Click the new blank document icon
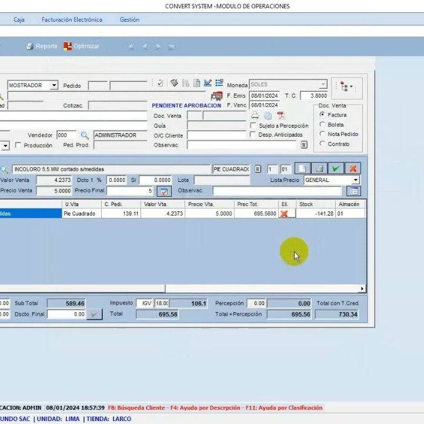424x424 pixels. coord(301,169)
